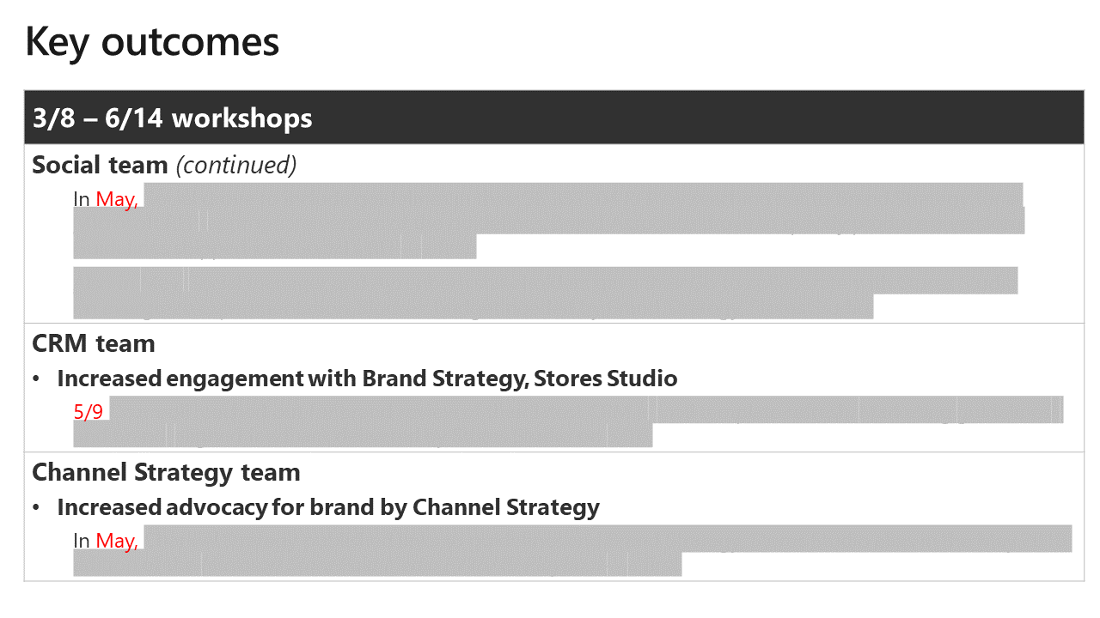Click red "May," under Channel Strategy team
The width and height of the screenshot is (1100, 618).
117,541
